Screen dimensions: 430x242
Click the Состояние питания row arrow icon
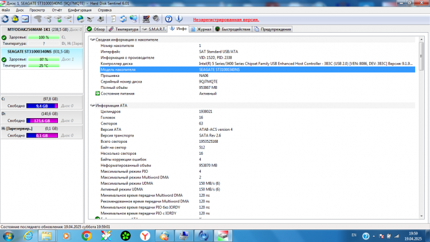click(97, 93)
